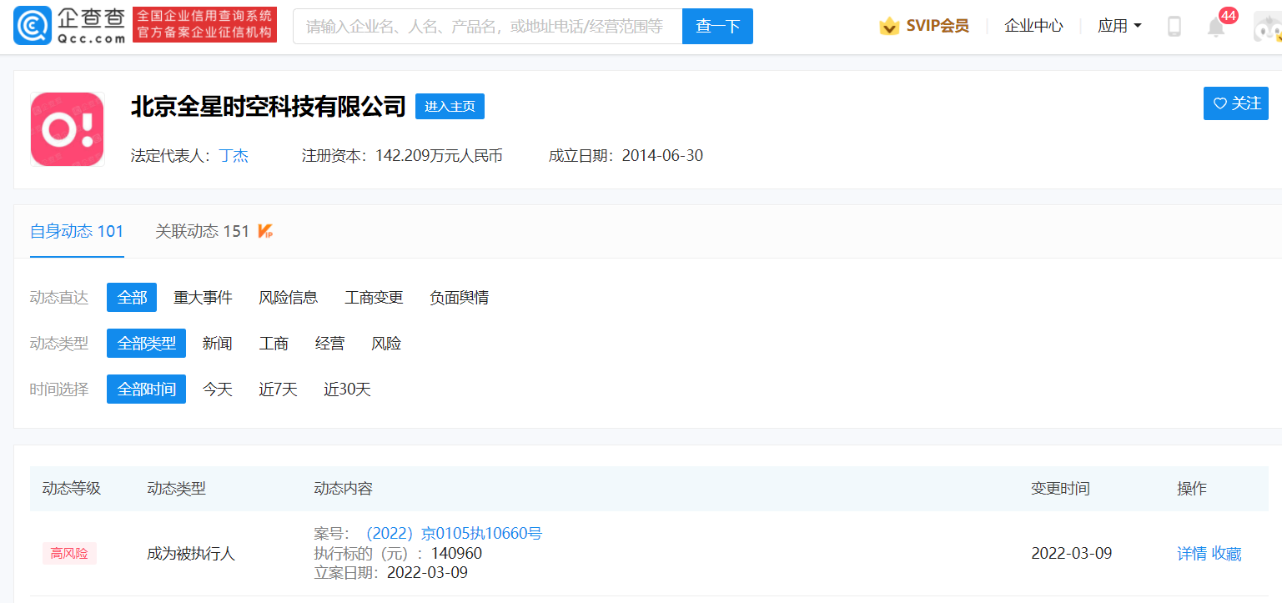The width and height of the screenshot is (1282, 603).
Task: Click the company logo thumbnail
Action: (67, 129)
